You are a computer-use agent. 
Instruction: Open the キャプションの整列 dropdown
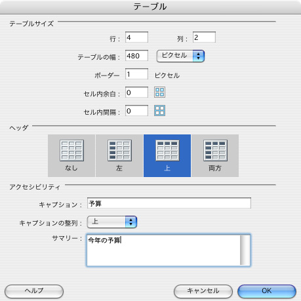112,222
